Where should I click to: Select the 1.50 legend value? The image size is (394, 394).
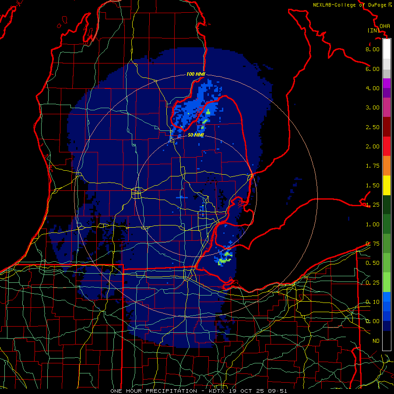click(373, 185)
